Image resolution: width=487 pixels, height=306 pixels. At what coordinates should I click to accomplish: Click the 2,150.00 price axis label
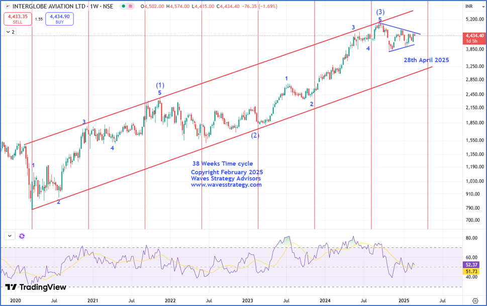[x=475, y=107]
